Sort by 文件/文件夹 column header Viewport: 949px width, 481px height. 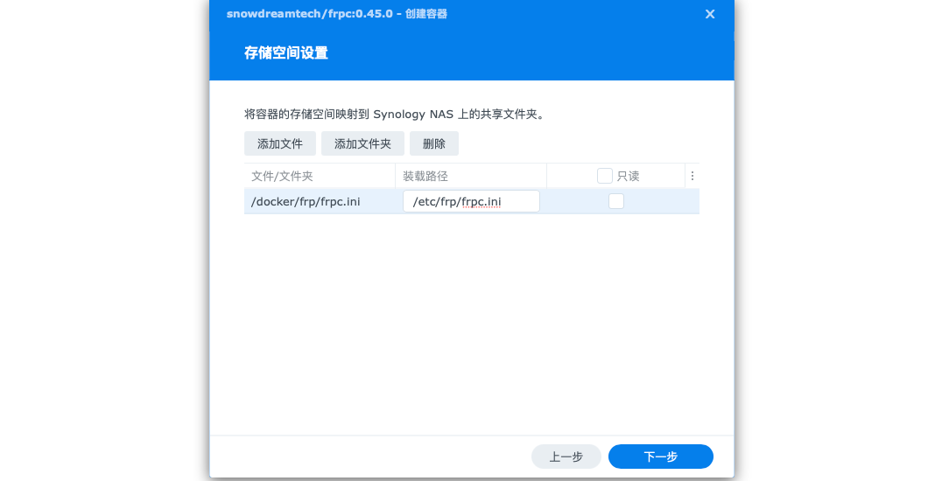[x=282, y=176]
